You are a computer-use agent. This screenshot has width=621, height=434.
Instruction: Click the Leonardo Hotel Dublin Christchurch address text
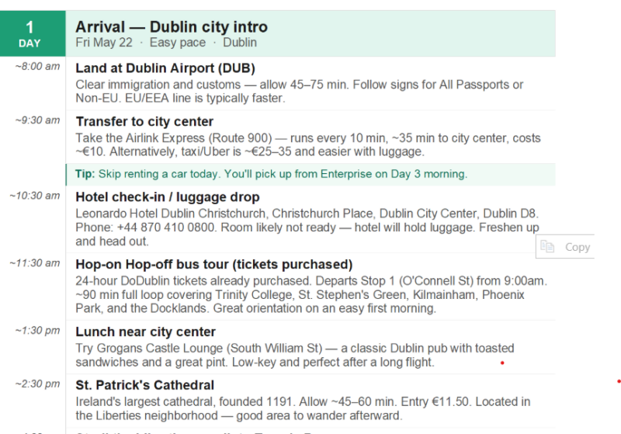tap(307, 214)
